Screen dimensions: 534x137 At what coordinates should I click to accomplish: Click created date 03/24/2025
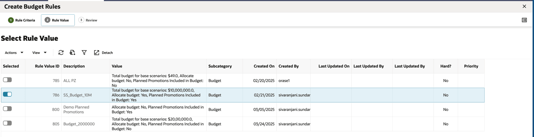pyautogui.click(x=264, y=124)
